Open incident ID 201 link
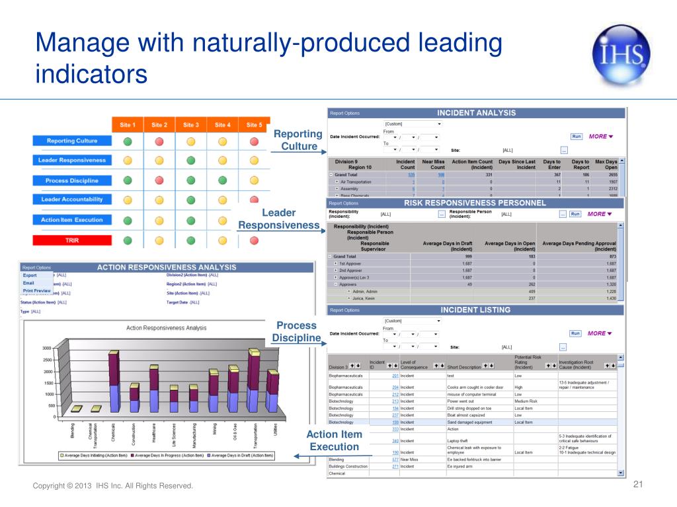This screenshot has height=507, width=677. pyautogui.click(x=395, y=376)
